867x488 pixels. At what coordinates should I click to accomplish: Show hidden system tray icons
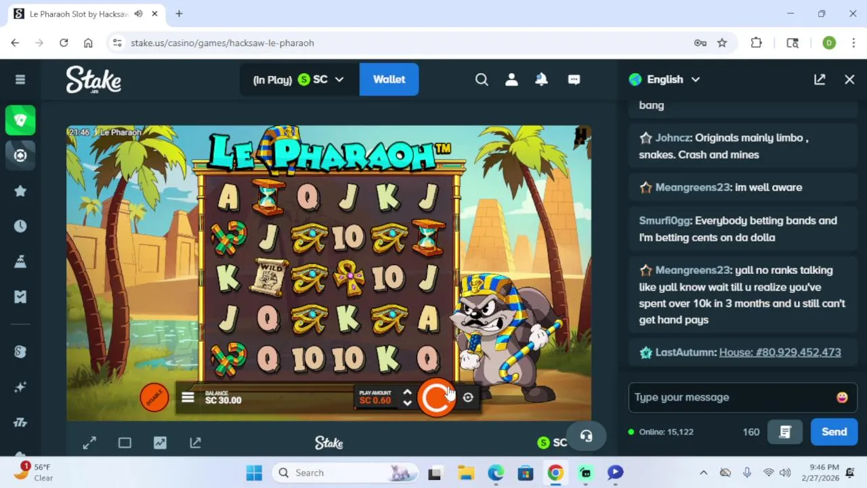tap(703, 472)
